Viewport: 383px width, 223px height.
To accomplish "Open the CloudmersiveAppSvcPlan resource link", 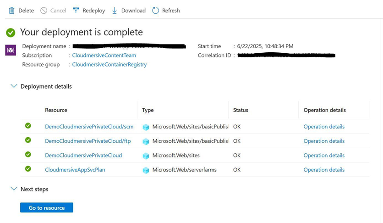I will click(x=75, y=170).
